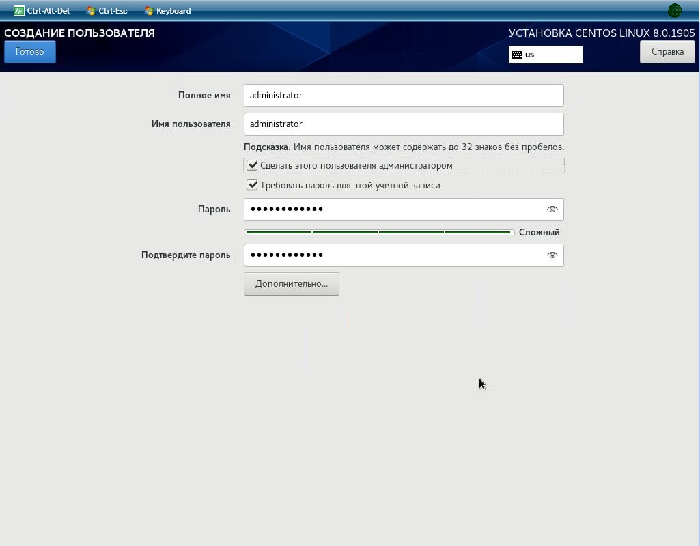Toggle Требовать пароль для этой учетной записи checkbox
The height and width of the screenshot is (546, 700).
click(252, 185)
